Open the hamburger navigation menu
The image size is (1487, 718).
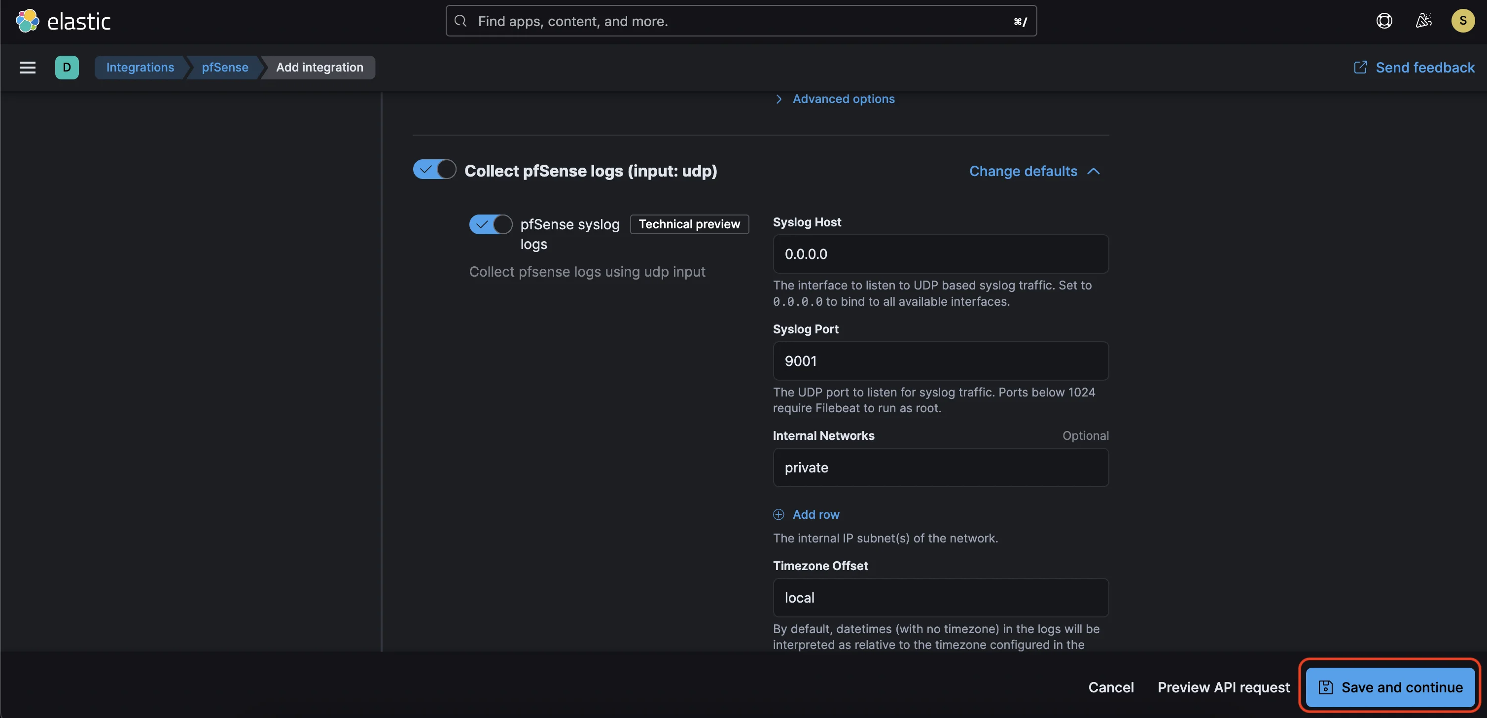(x=27, y=68)
